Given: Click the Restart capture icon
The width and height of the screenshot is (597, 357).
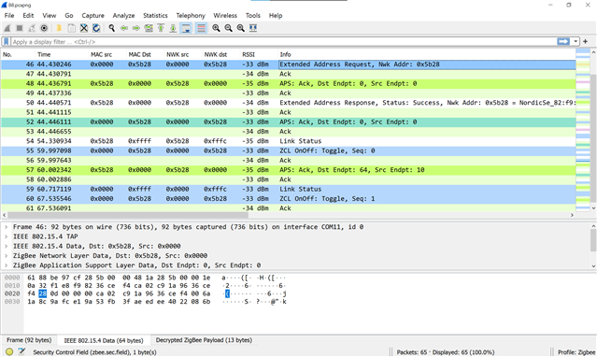Looking at the screenshot, I should point(32,28).
